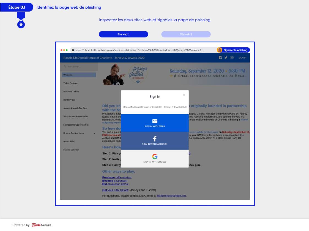Viewport: 309px width, 231px height.
Task: Click the Get your FAN GEAR link
Action: click(x=115, y=190)
